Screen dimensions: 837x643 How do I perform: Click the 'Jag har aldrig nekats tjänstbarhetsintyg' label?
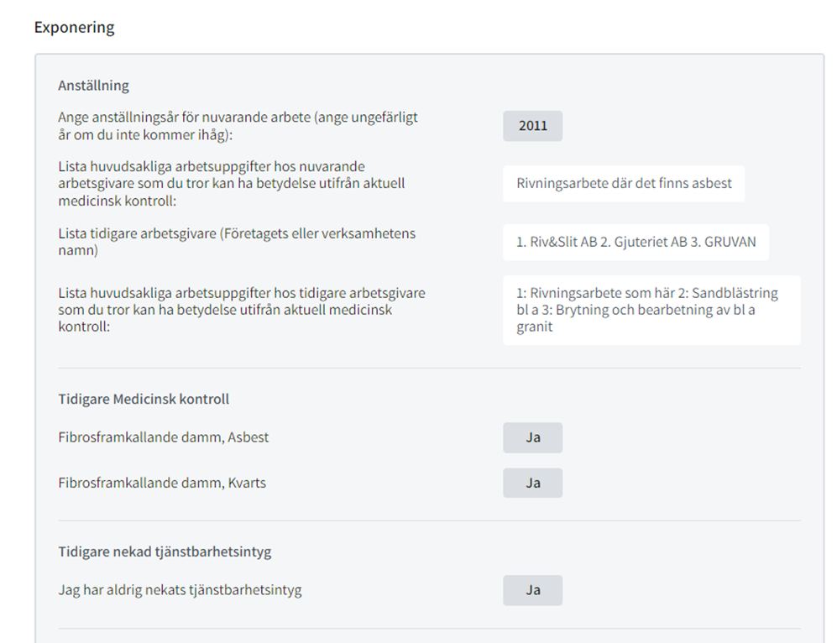[180, 590]
